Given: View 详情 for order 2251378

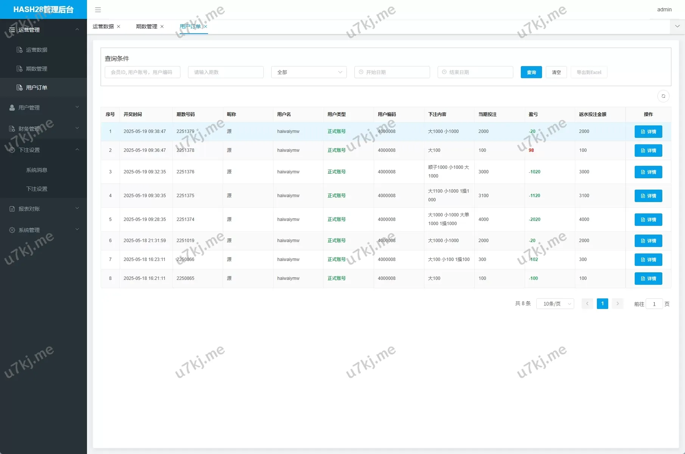Looking at the screenshot, I should (648, 151).
